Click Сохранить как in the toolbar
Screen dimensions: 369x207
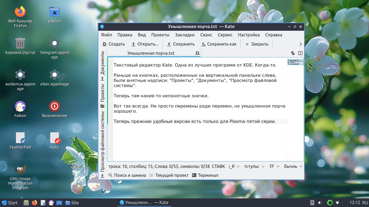click(219, 44)
